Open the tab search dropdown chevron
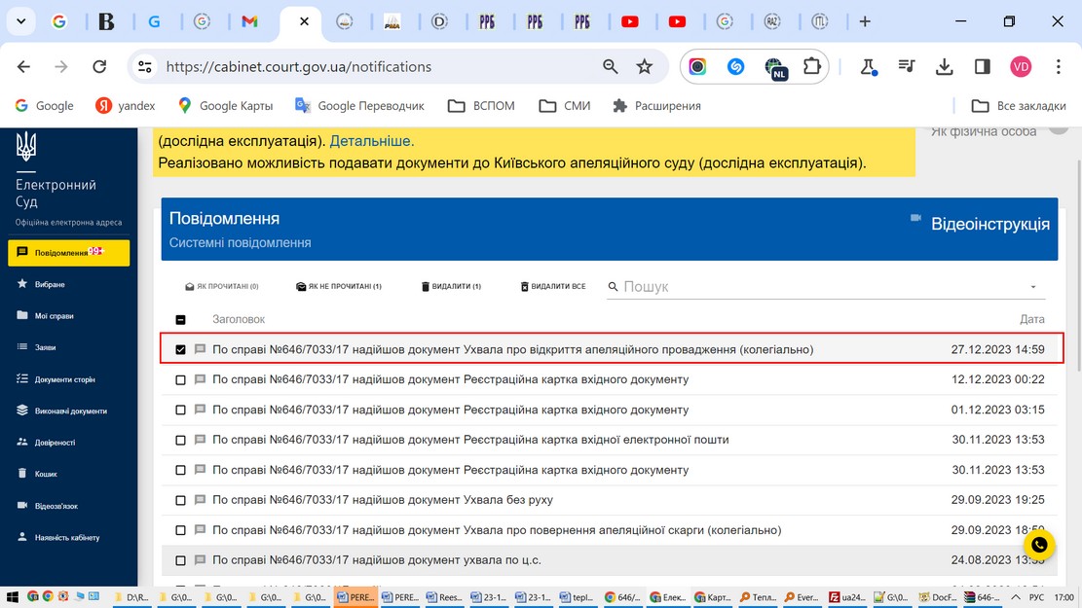The width and height of the screenshot is (1082, 608). 21,21
